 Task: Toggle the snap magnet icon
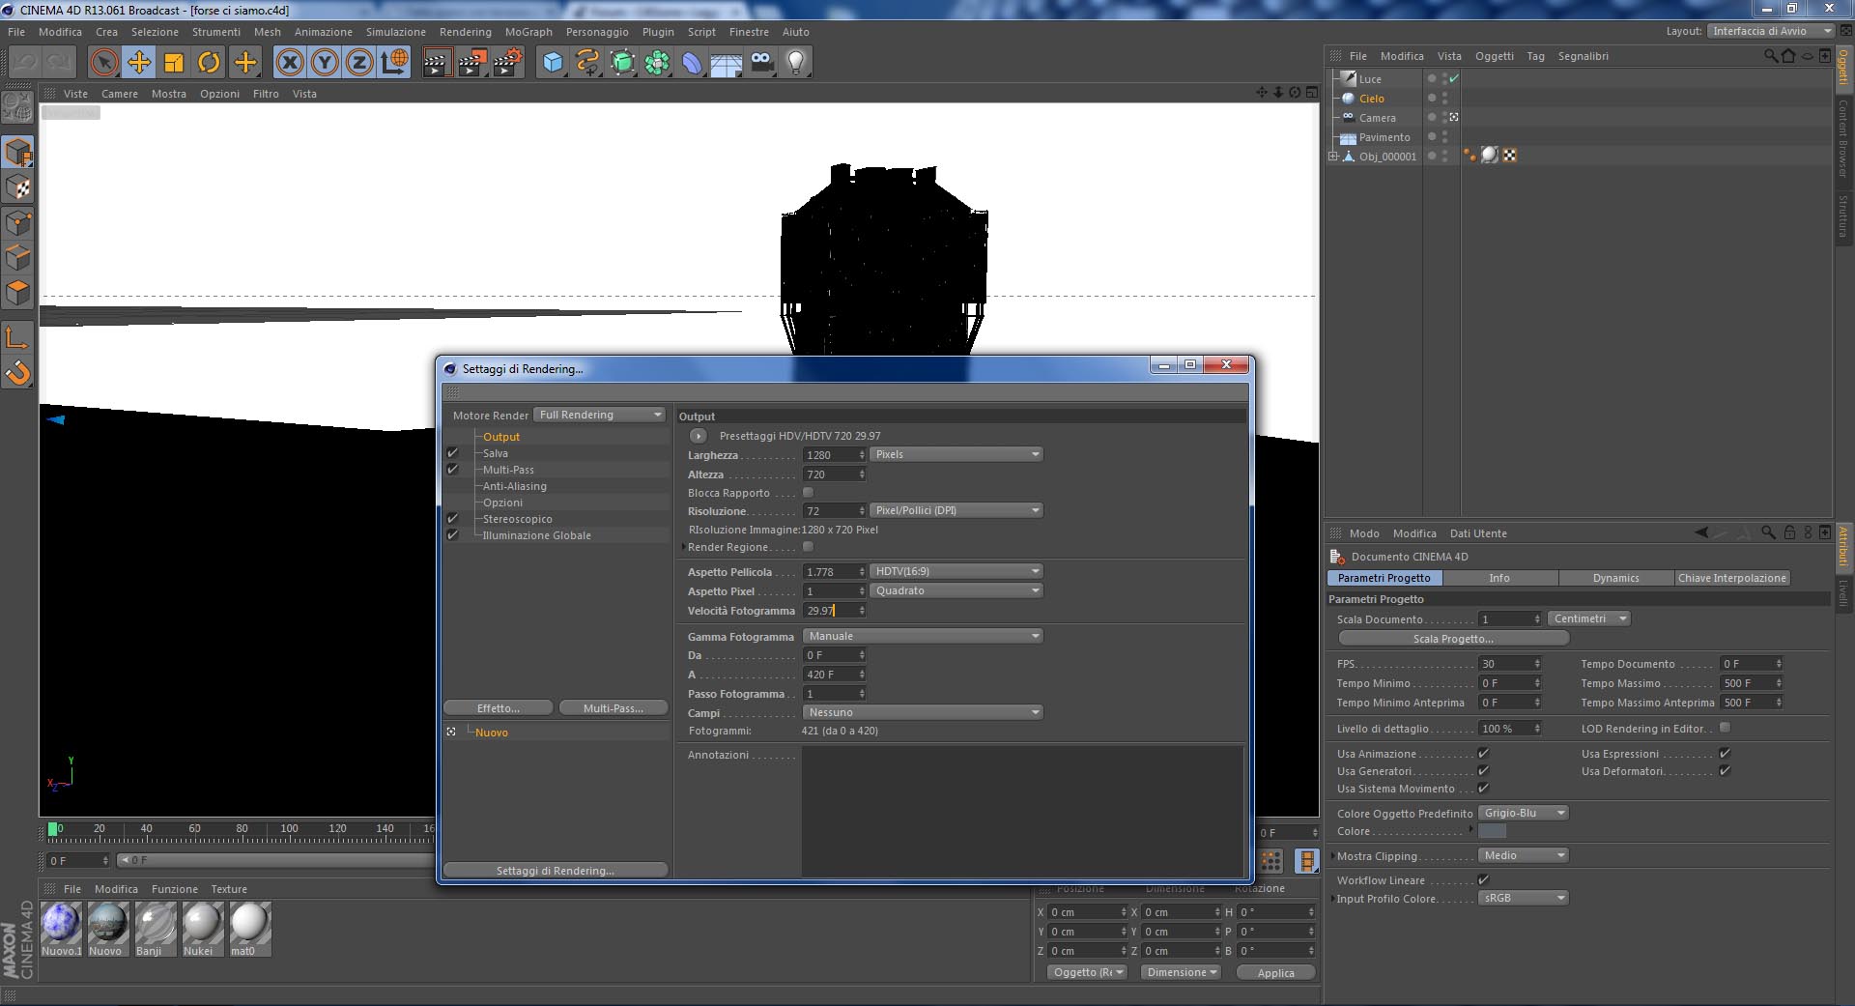pos(18,372)
